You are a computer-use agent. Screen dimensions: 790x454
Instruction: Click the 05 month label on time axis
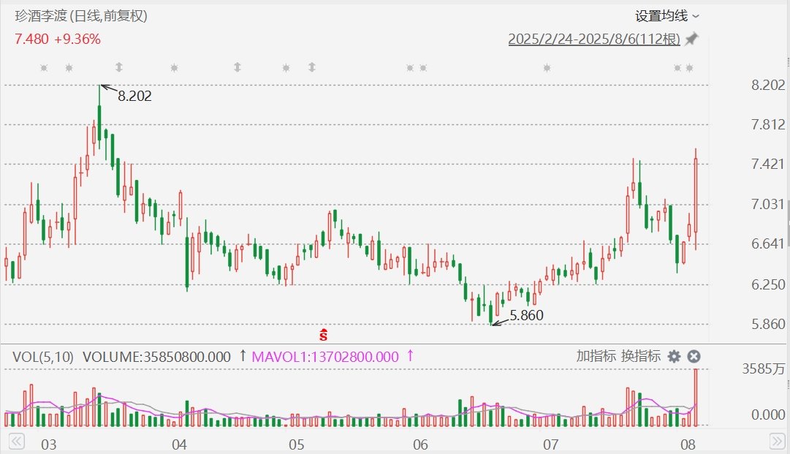tap(297, 444)
